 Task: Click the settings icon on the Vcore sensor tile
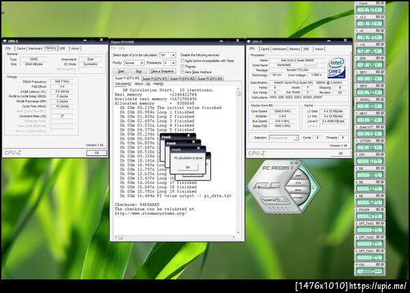[378, 3]
